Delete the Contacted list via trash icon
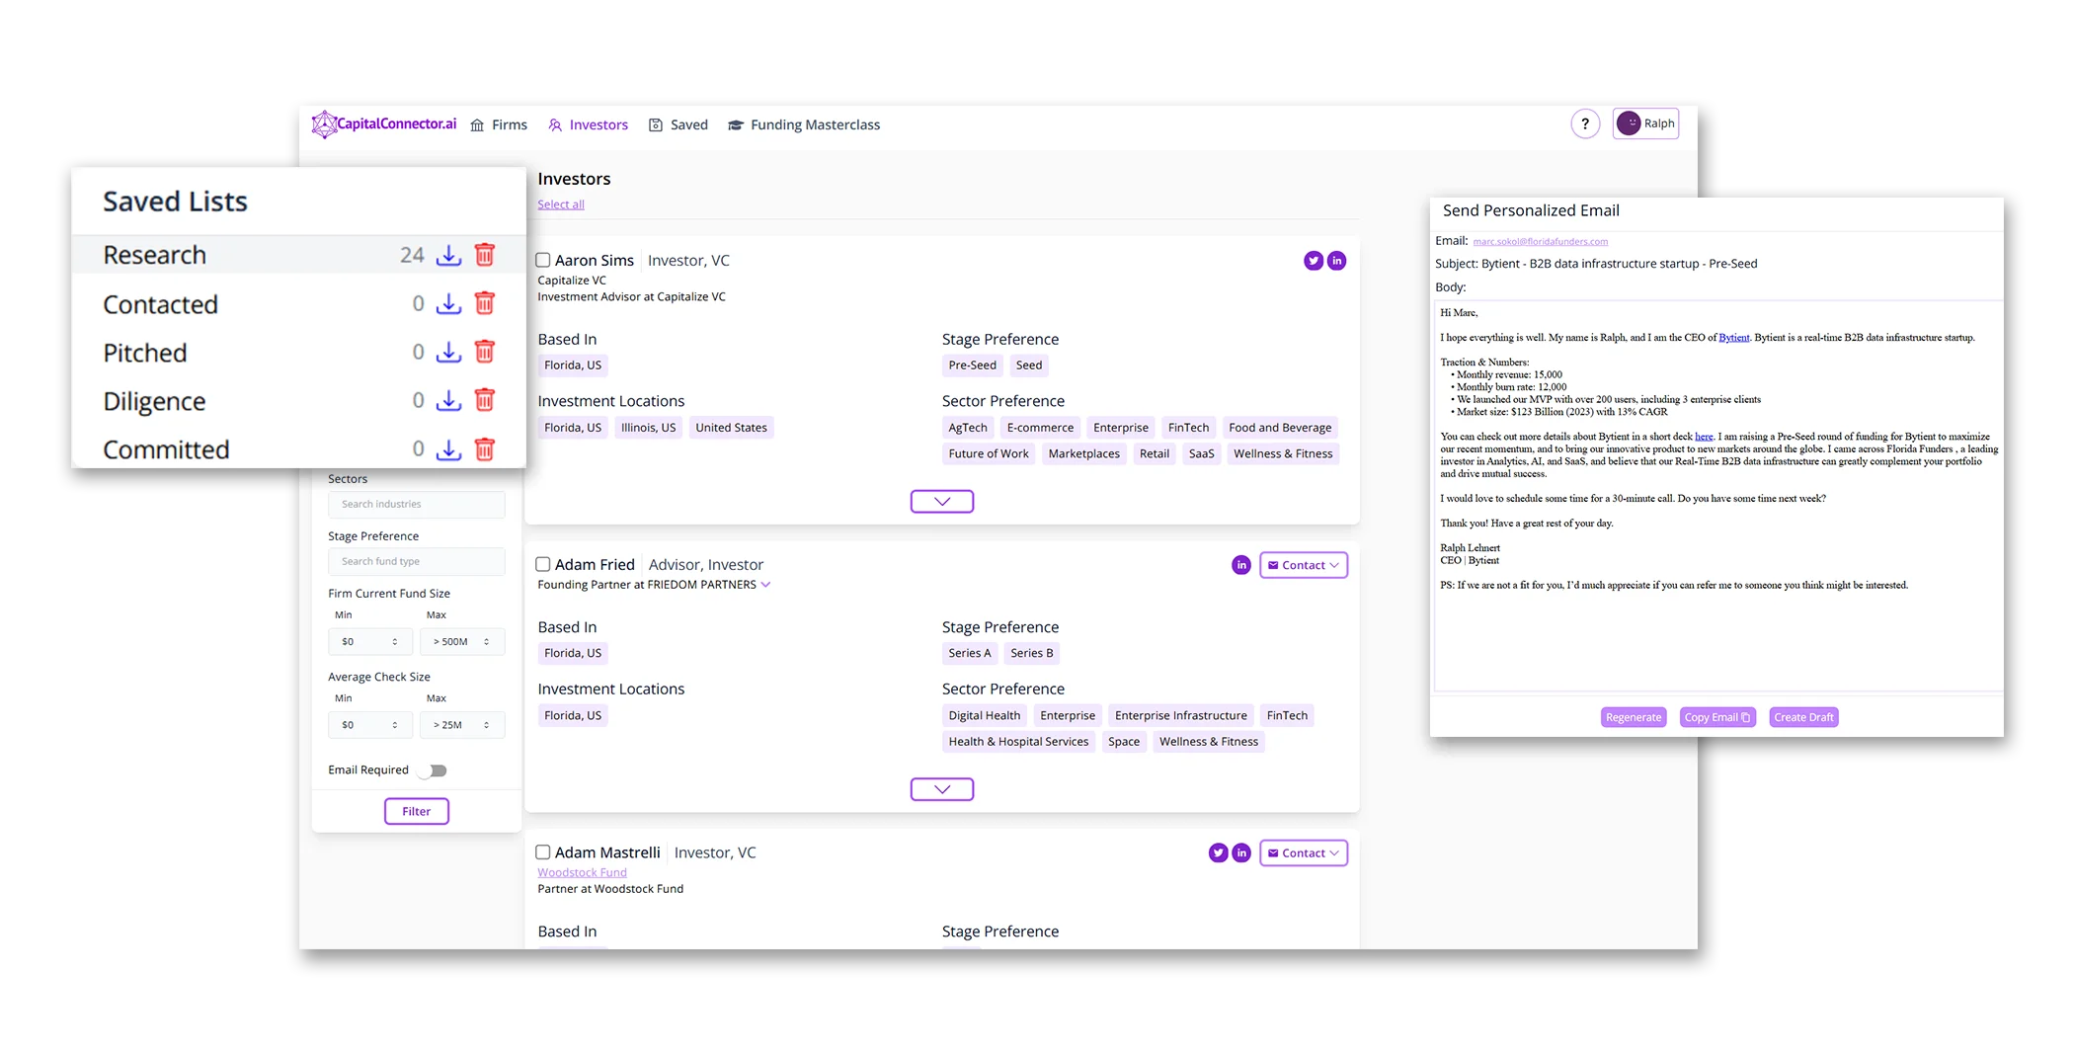 485,303
